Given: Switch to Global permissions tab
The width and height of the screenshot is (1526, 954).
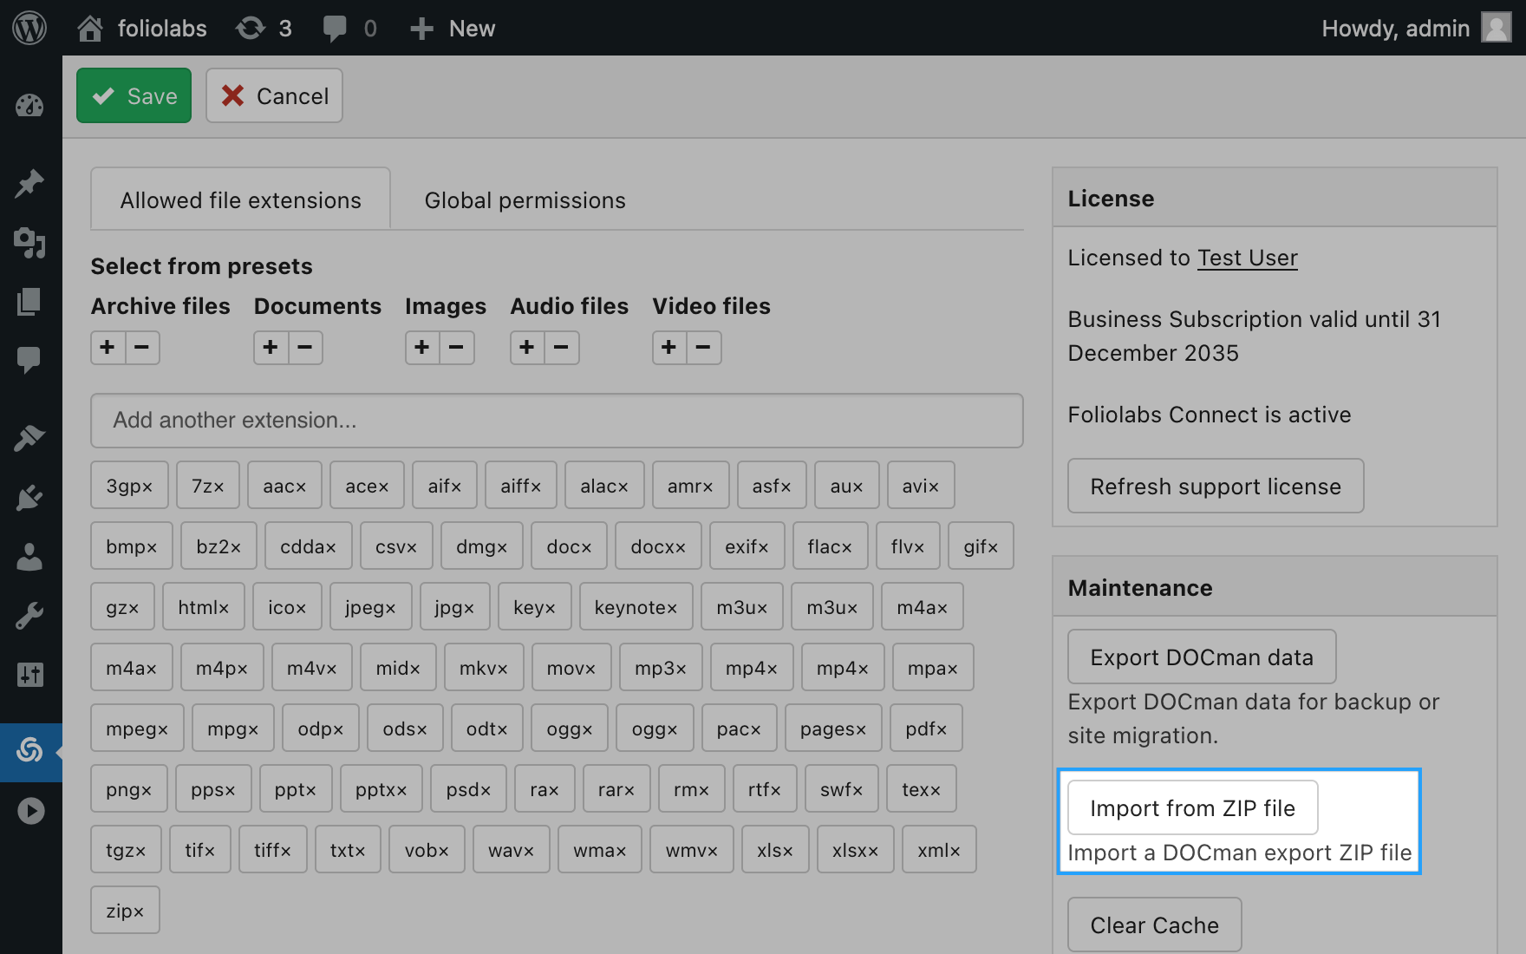Looking at the screenshot, I should point(525,199).
